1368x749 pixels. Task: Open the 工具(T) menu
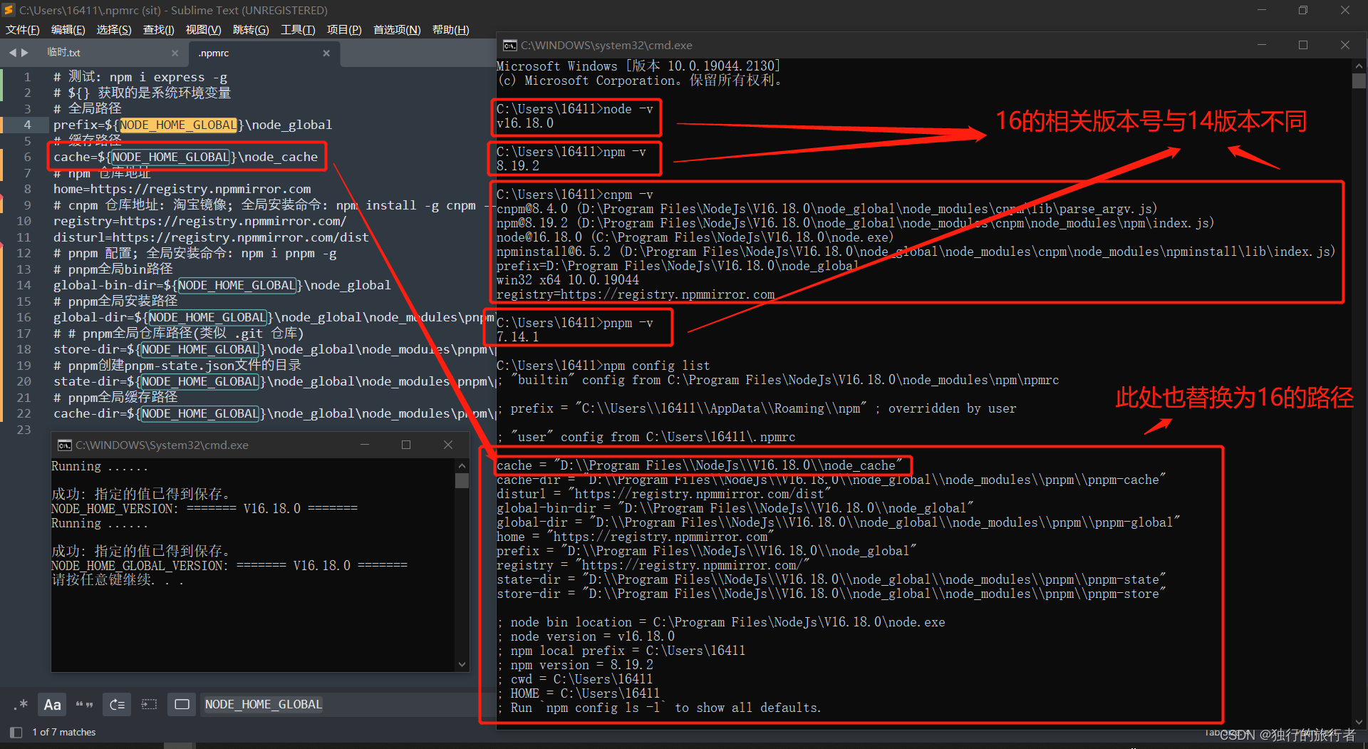(x=298, y=30)
